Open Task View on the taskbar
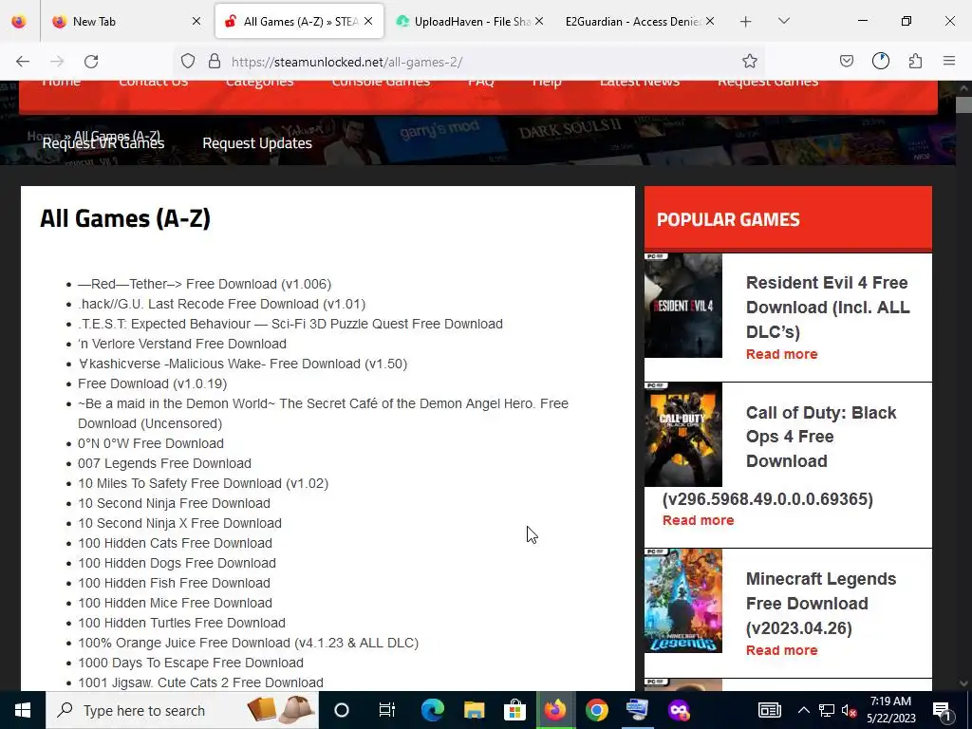 coord(387,710)
